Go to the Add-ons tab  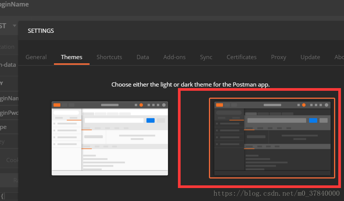pyautogui.click(x=174, y=57)
